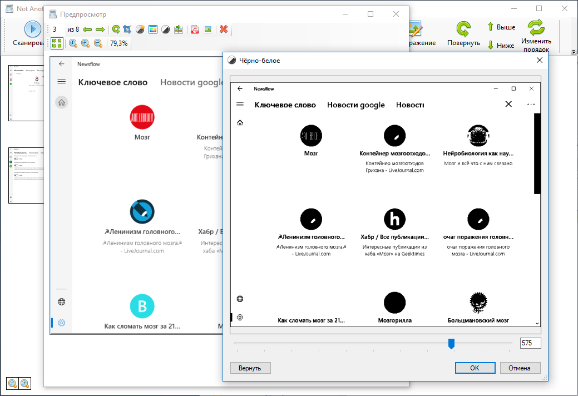Click the Хабр h logo icon

(395, 219)
